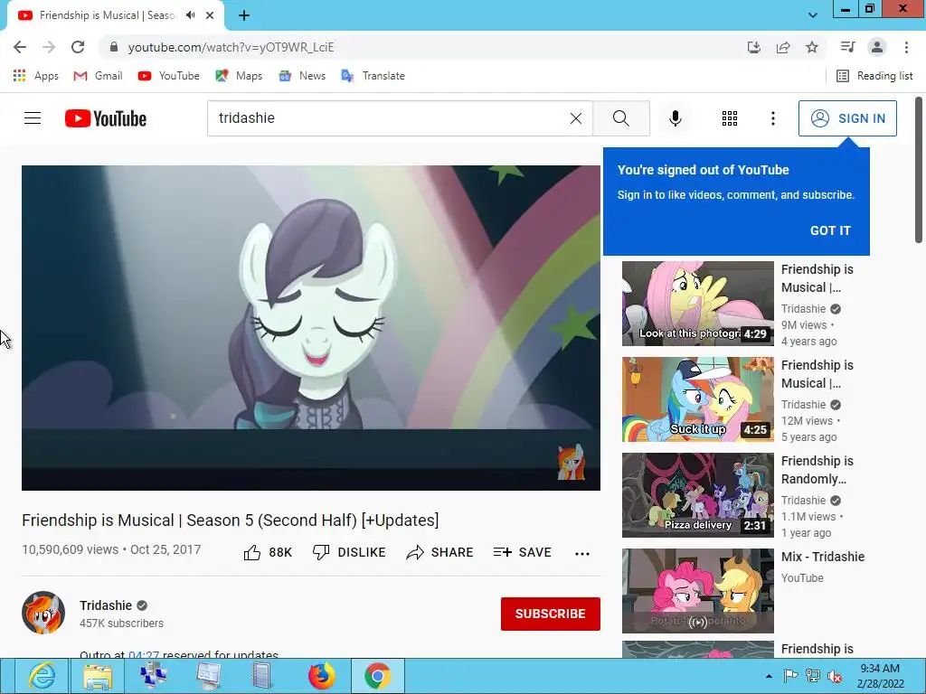Screen dimensions: 926x694
Task: Go to YouTube home via logo
Action: [x=106, y=118]
